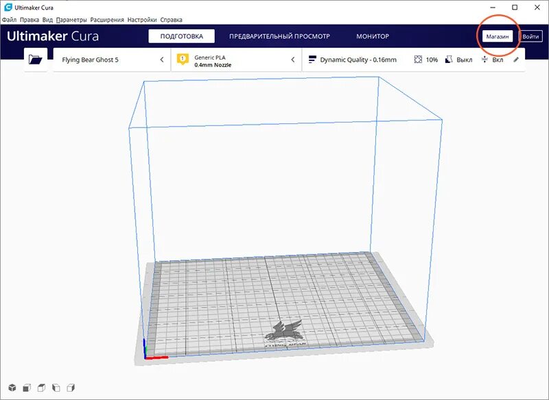Switch to the МОНИТОР tab
549x400 pixels.
pyautogui.click(x=373, y=36)
